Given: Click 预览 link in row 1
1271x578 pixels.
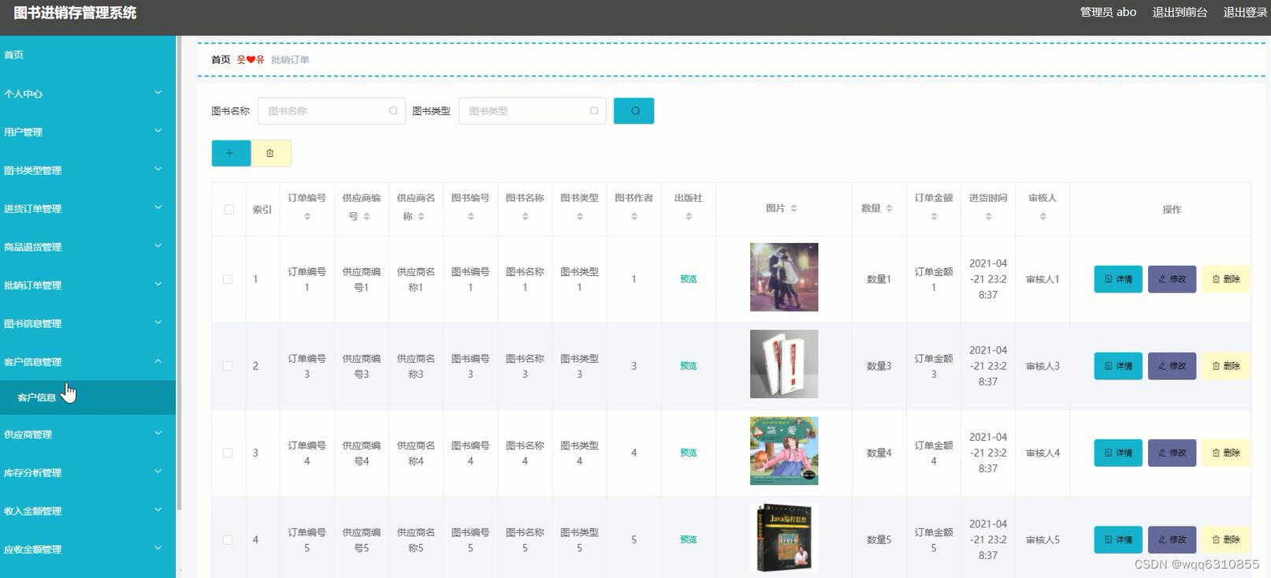Looking at the screenshot, I should [688, 279].
